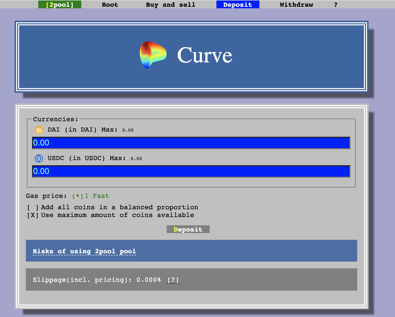395x317 pixels.
Task: Select the Deposit tab in the navigation
Action: (x=238, y=4)
